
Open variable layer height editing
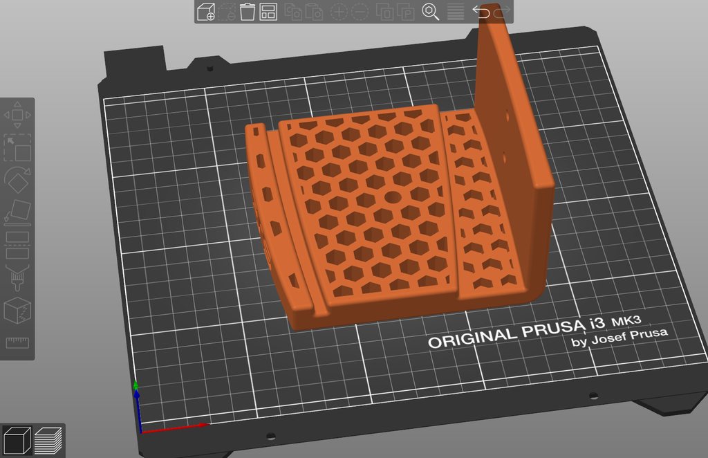pyautogui.click(x=455, y=12)
